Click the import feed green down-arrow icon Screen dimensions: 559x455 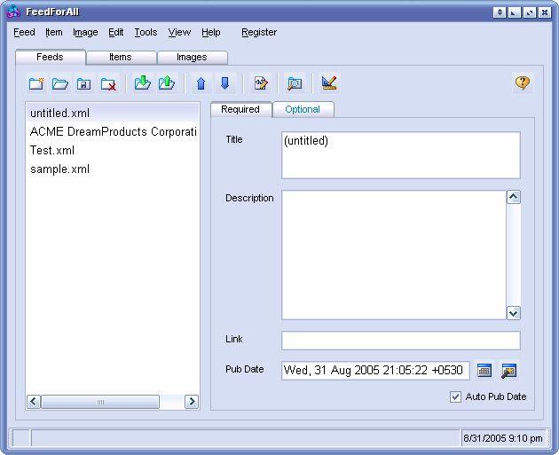[x=142, y=83]
